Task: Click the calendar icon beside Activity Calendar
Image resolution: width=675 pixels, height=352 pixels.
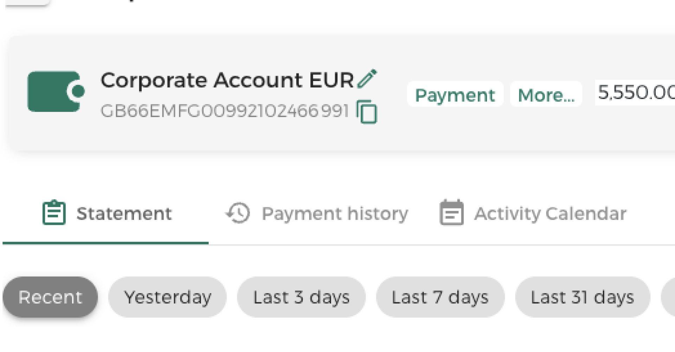Action: click(x=451, y=212)
